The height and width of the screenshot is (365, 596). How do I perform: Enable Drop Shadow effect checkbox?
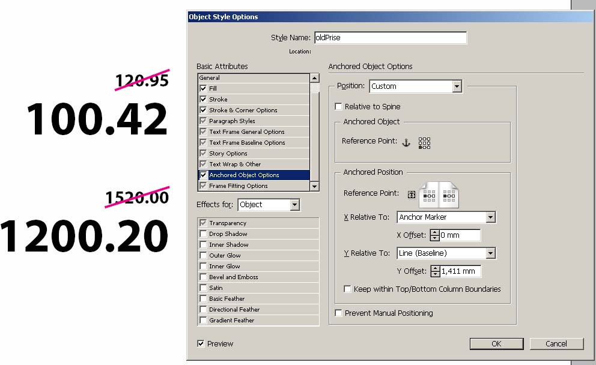click(x=203, y=234)
